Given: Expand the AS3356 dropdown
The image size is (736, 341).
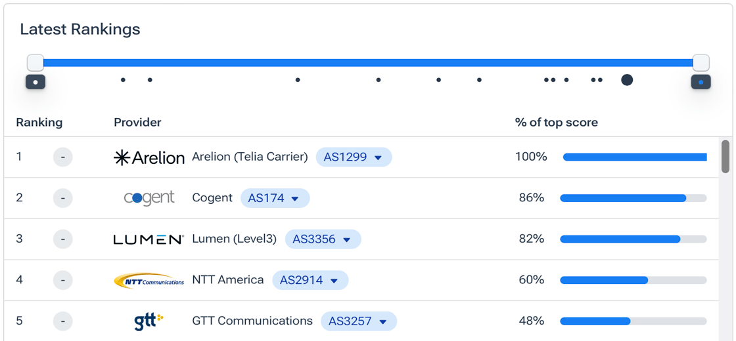Looking at the screenshot, I should tap(323, 239).
